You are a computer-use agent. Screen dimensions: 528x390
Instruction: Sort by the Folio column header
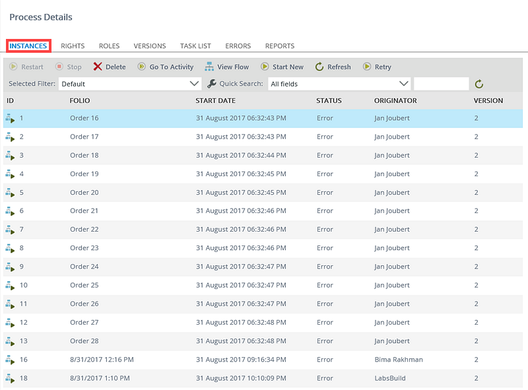tap(80, 101)
